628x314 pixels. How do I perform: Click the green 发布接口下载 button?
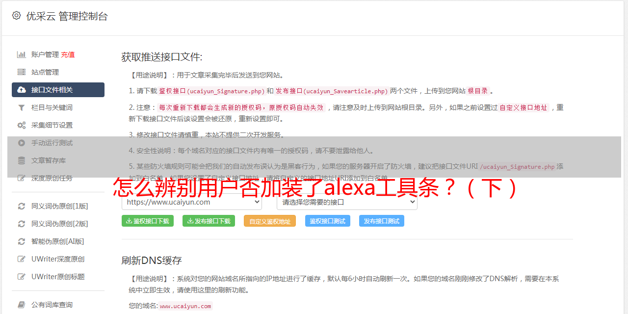[x=209, y=221]
